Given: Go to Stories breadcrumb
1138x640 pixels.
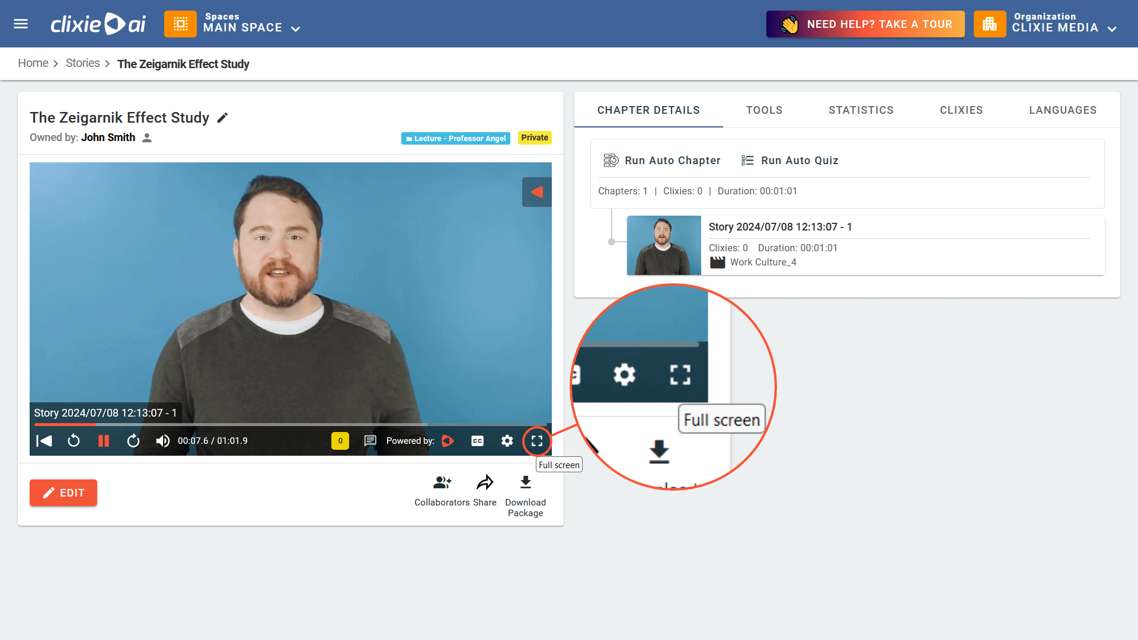Looking at the screenshot, I should pyautogui.click(x=83, y=63).
